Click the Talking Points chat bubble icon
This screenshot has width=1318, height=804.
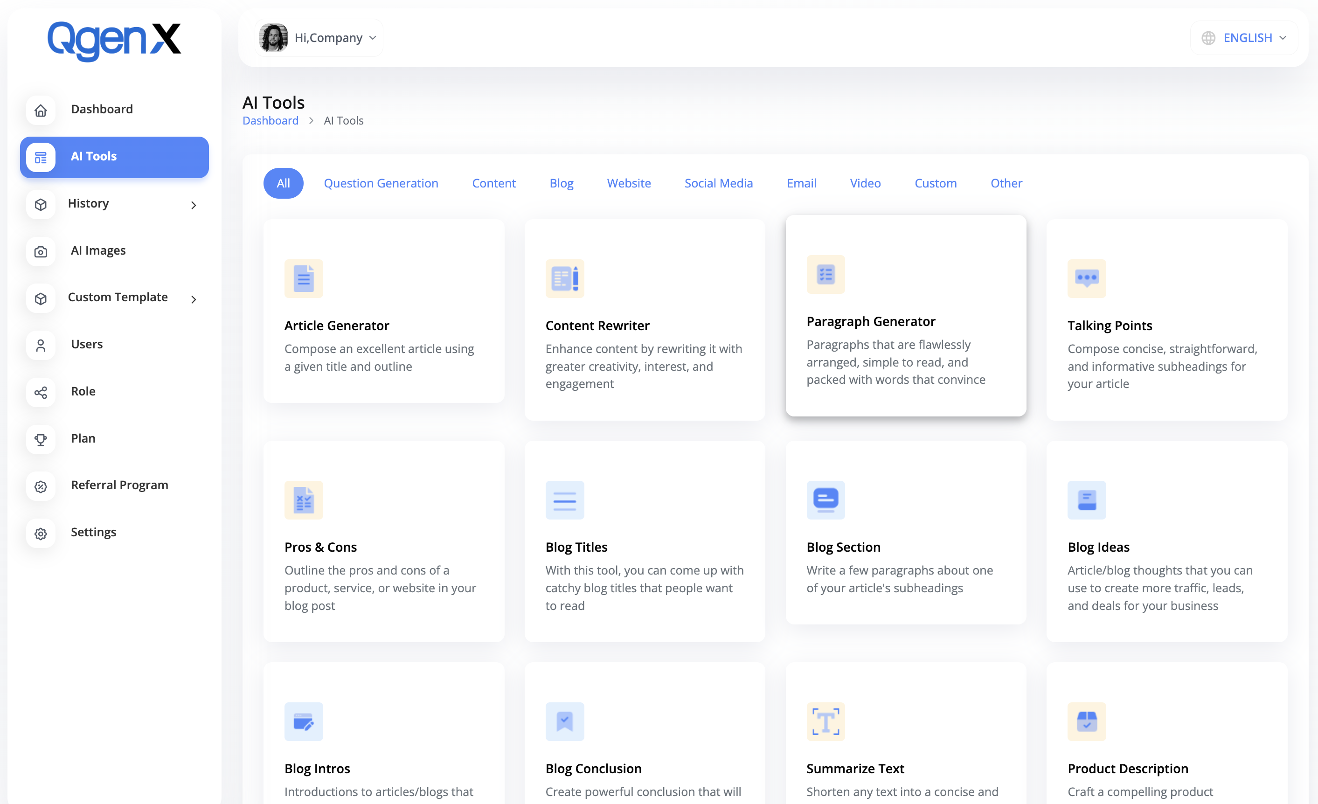1086,278
